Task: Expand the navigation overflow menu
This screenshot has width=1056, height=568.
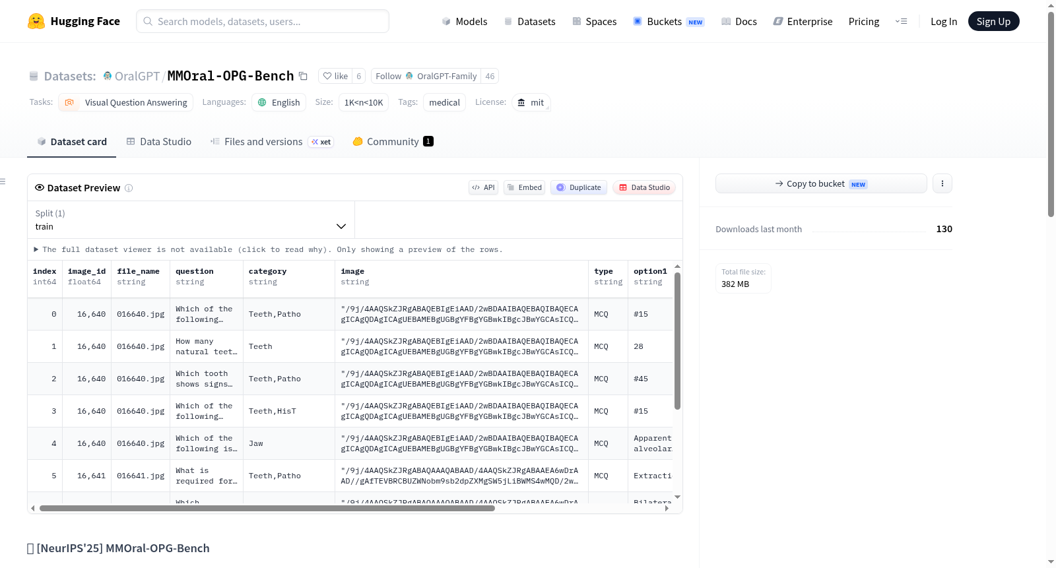Action: pos(901,21)
